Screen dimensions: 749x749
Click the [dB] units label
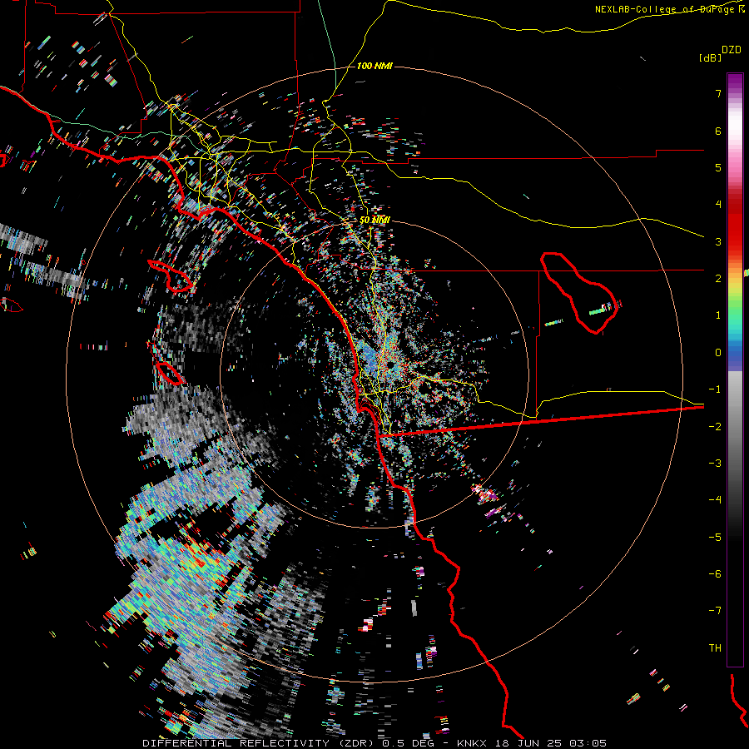coord(711,57)
